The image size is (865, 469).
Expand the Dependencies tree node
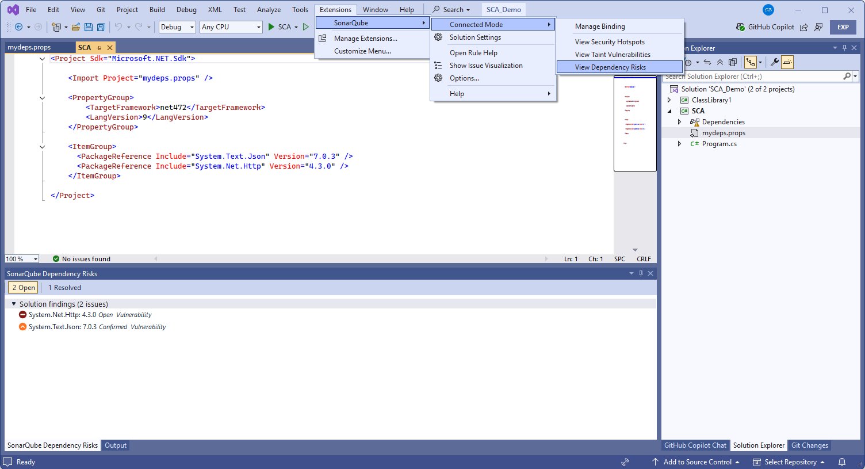click(679, 122)
